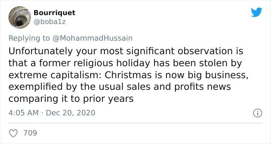Click the word 'Unfortunately' in the tweet

point(41,51)
